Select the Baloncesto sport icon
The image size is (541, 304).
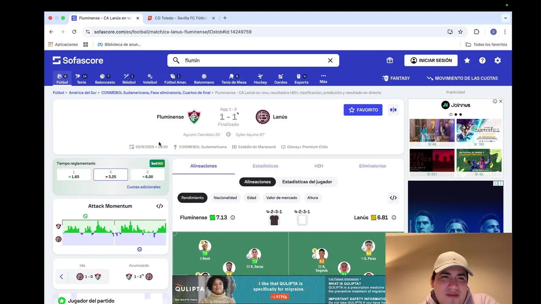pyautogui.click(x=105, y=79)
